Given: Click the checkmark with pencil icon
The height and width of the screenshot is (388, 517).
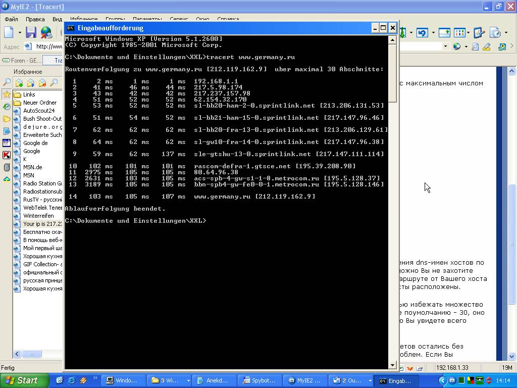Looking at the screenshot, I should pos(479,33).
